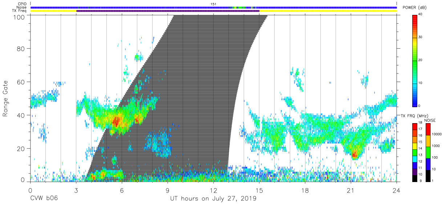Click the "CVW b06" radar label
Viewport: 446px width, 206px height.
click(44, 199)
